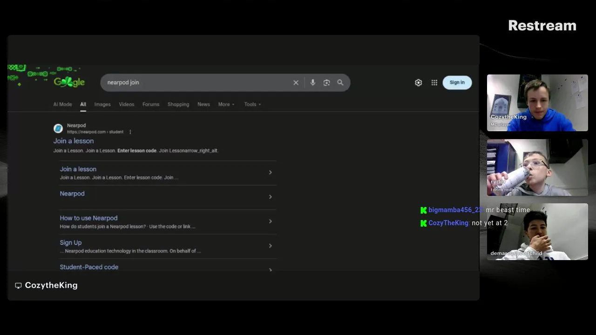The width and height of the screenshot is (596, 335).
Task: Switch to Forums tab
Action: [151, 104]
